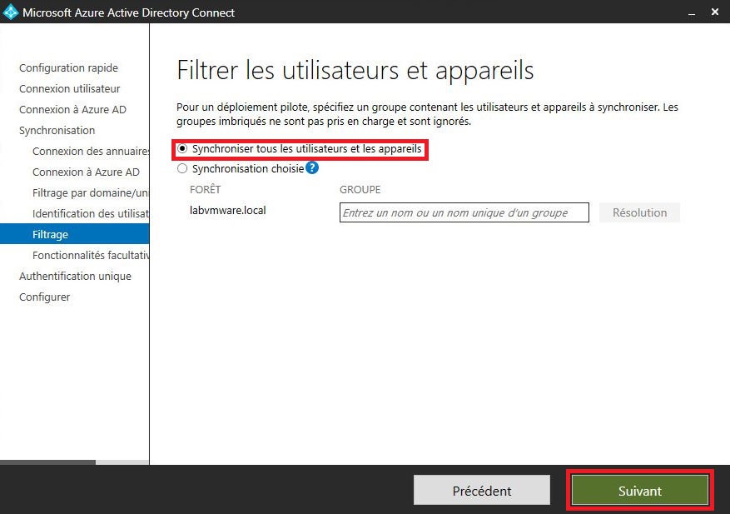Click the Filtrer les utilisateurs et appareils heading
The width and height of the screenshot is (730, 514).
tap(355, 71)
